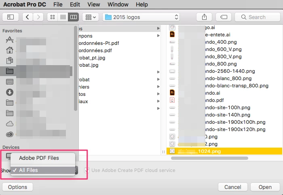Click the PDF icon of ndo.pdf

(172, 100)
